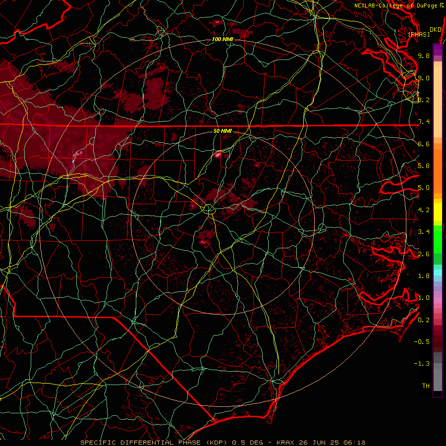This screenshot has width=446, height=446.
Task: Click the 9.8 value on the color scale
Action: point(424,56)
